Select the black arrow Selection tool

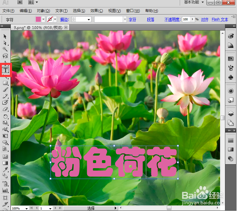point(5,36)
